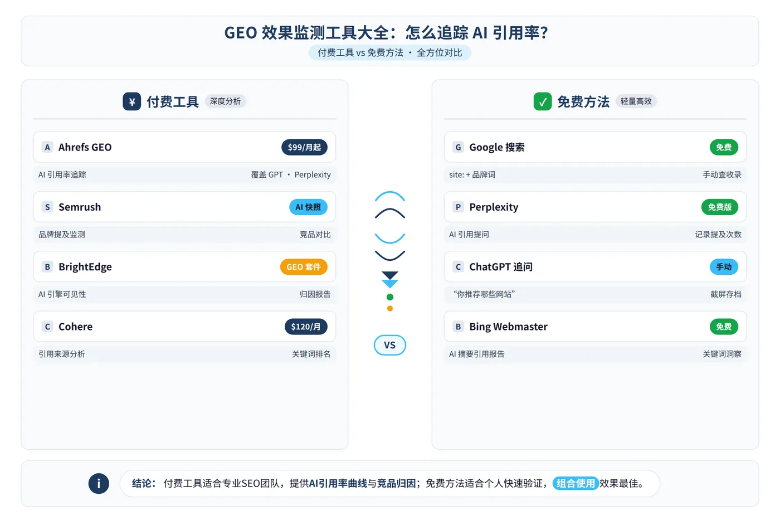The width and height of the screenshot is (780, 520).
Task: Click the 免费方法 column heading
Action: pos(583,101)
